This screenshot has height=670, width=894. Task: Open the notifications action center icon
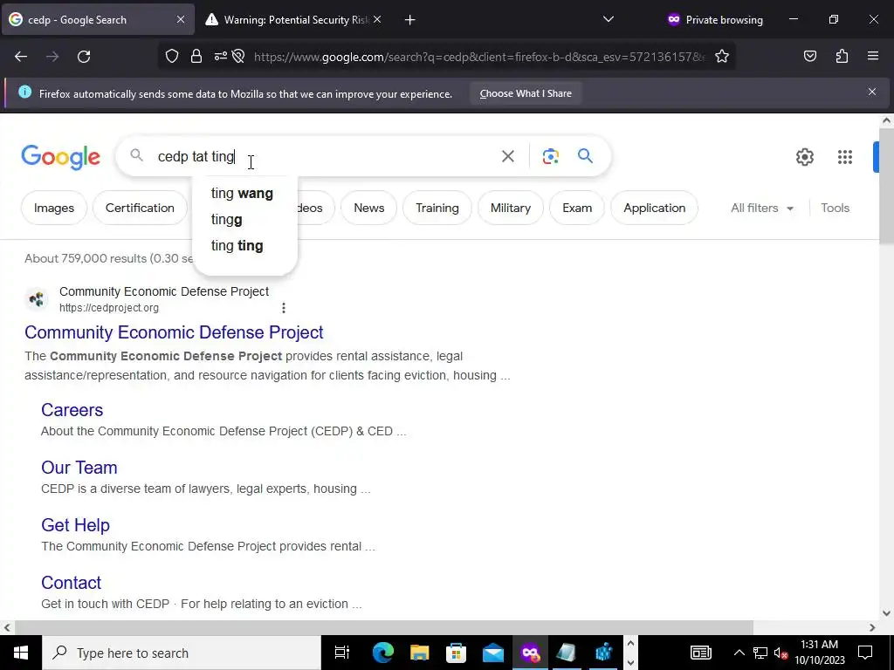click(x=865, y=653)
